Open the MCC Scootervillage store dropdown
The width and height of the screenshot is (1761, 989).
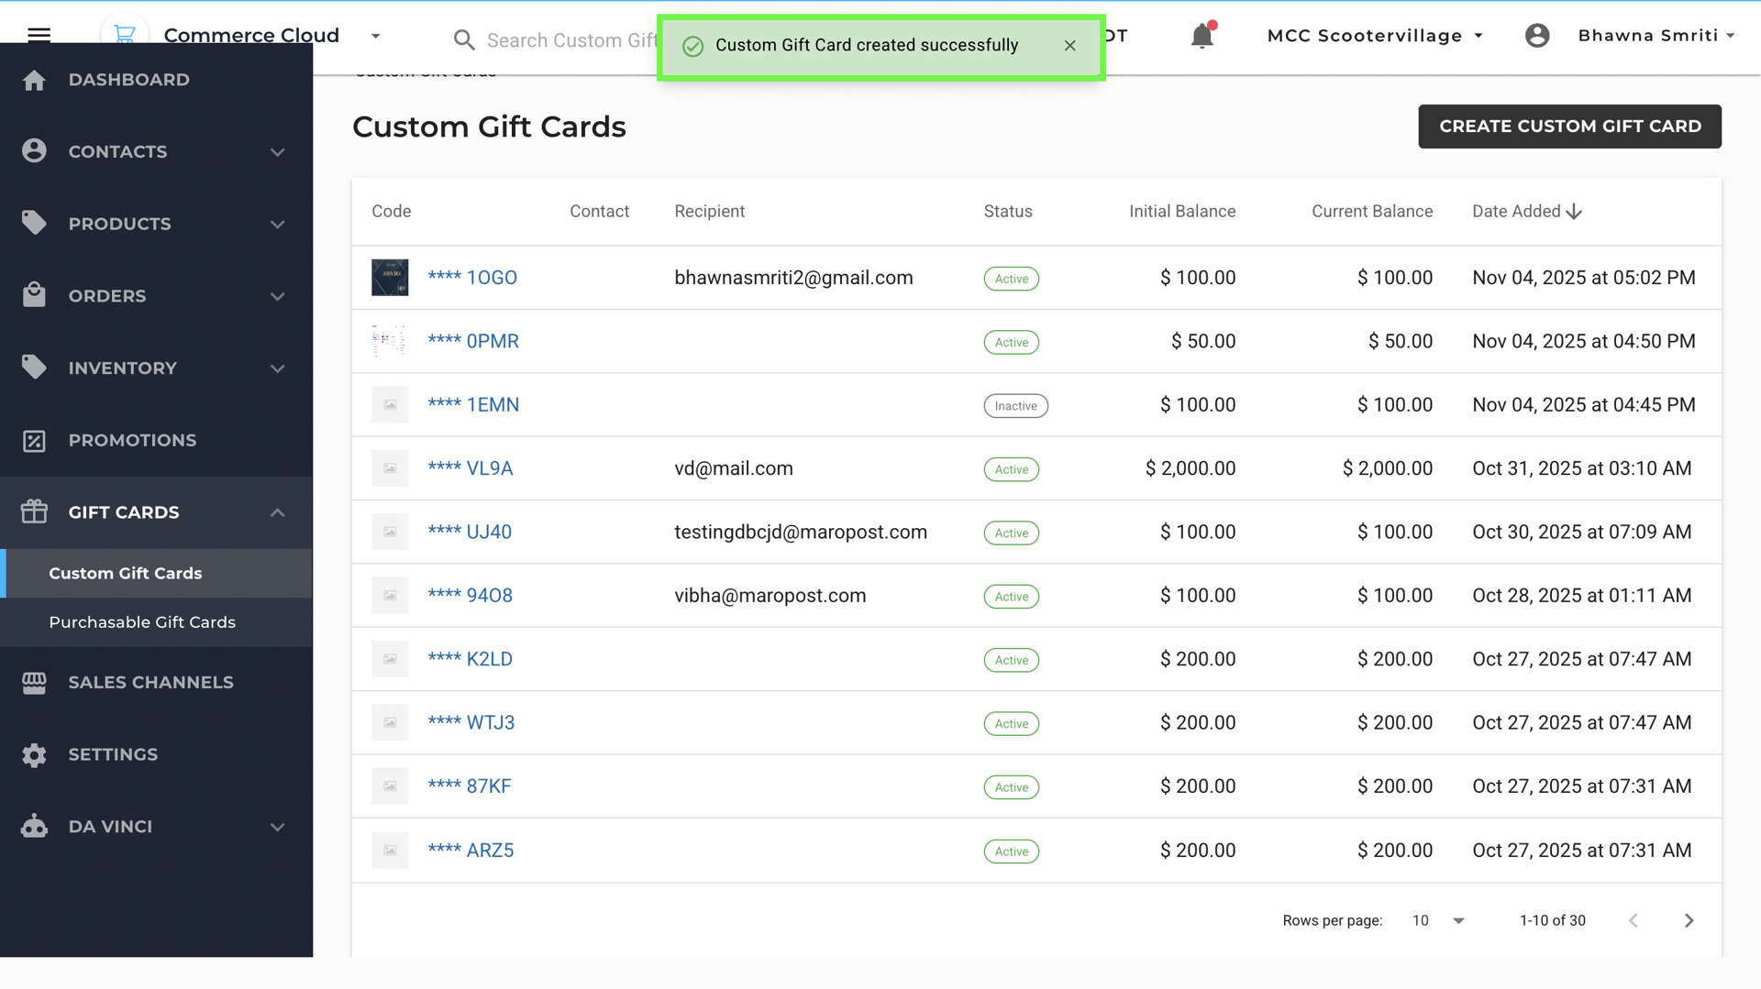[1375, 36]
